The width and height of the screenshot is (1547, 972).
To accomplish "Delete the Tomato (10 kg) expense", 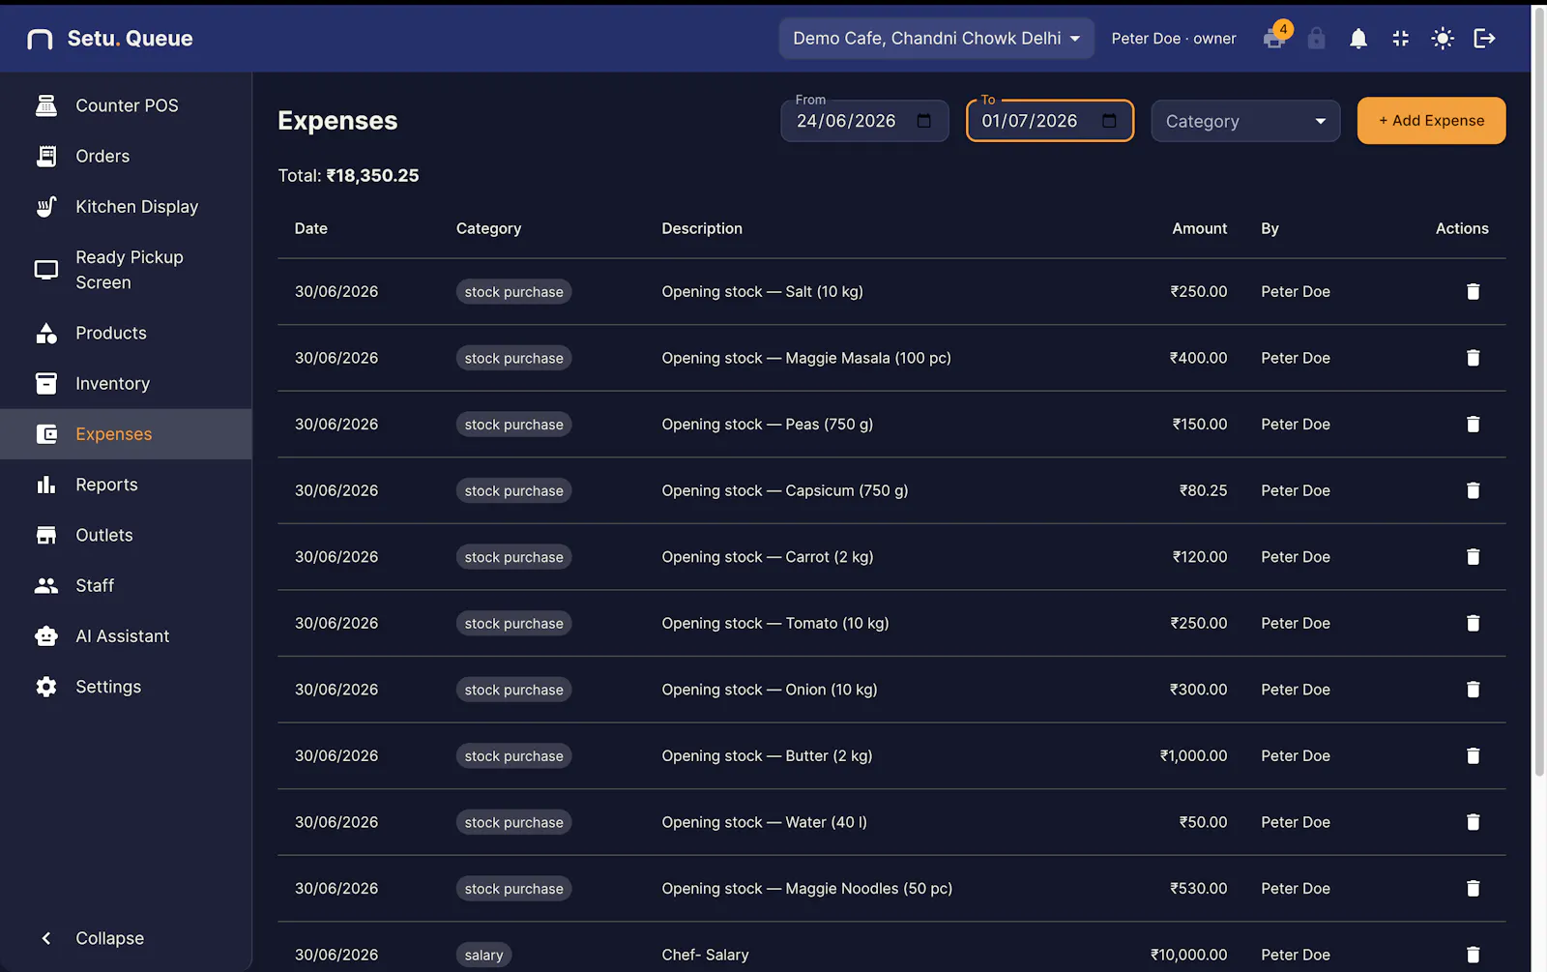I will coord(1473,623).
